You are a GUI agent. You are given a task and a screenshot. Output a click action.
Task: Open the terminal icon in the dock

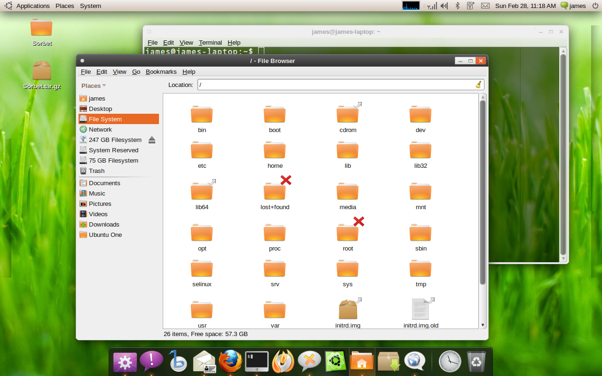(256, 361)
